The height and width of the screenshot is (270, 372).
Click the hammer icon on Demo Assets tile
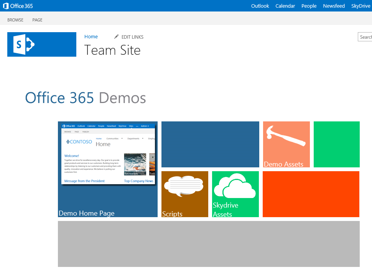pyautogui.click(x=286, y=136)
